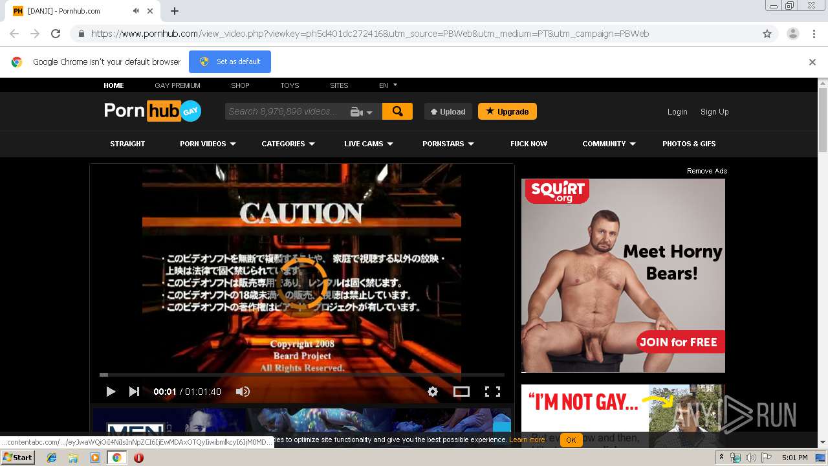
Task: Close the [DANJI] browser tab
Action: tap(150, 11)
